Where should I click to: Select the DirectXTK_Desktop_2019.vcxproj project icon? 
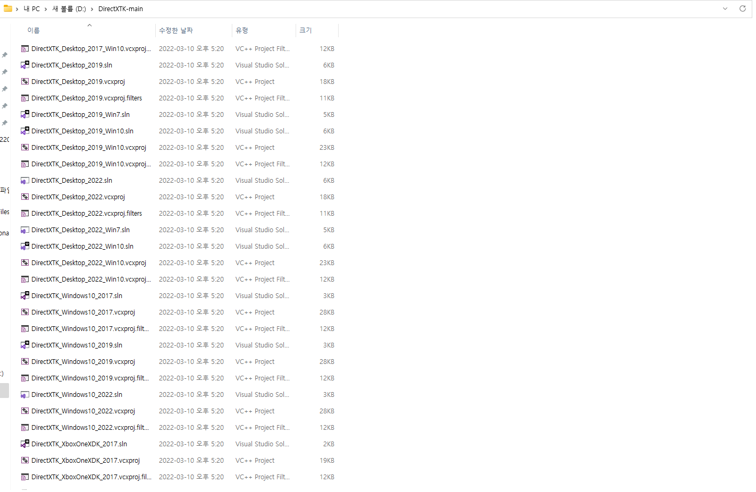[x=25, y=82]
